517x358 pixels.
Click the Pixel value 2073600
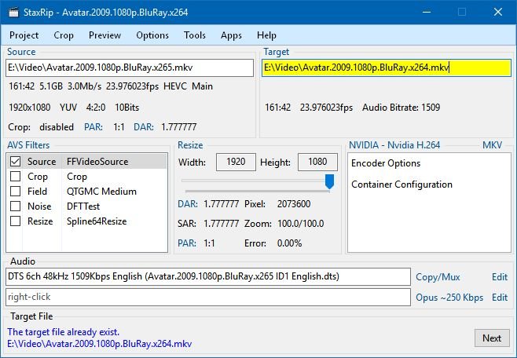point(294,204)
